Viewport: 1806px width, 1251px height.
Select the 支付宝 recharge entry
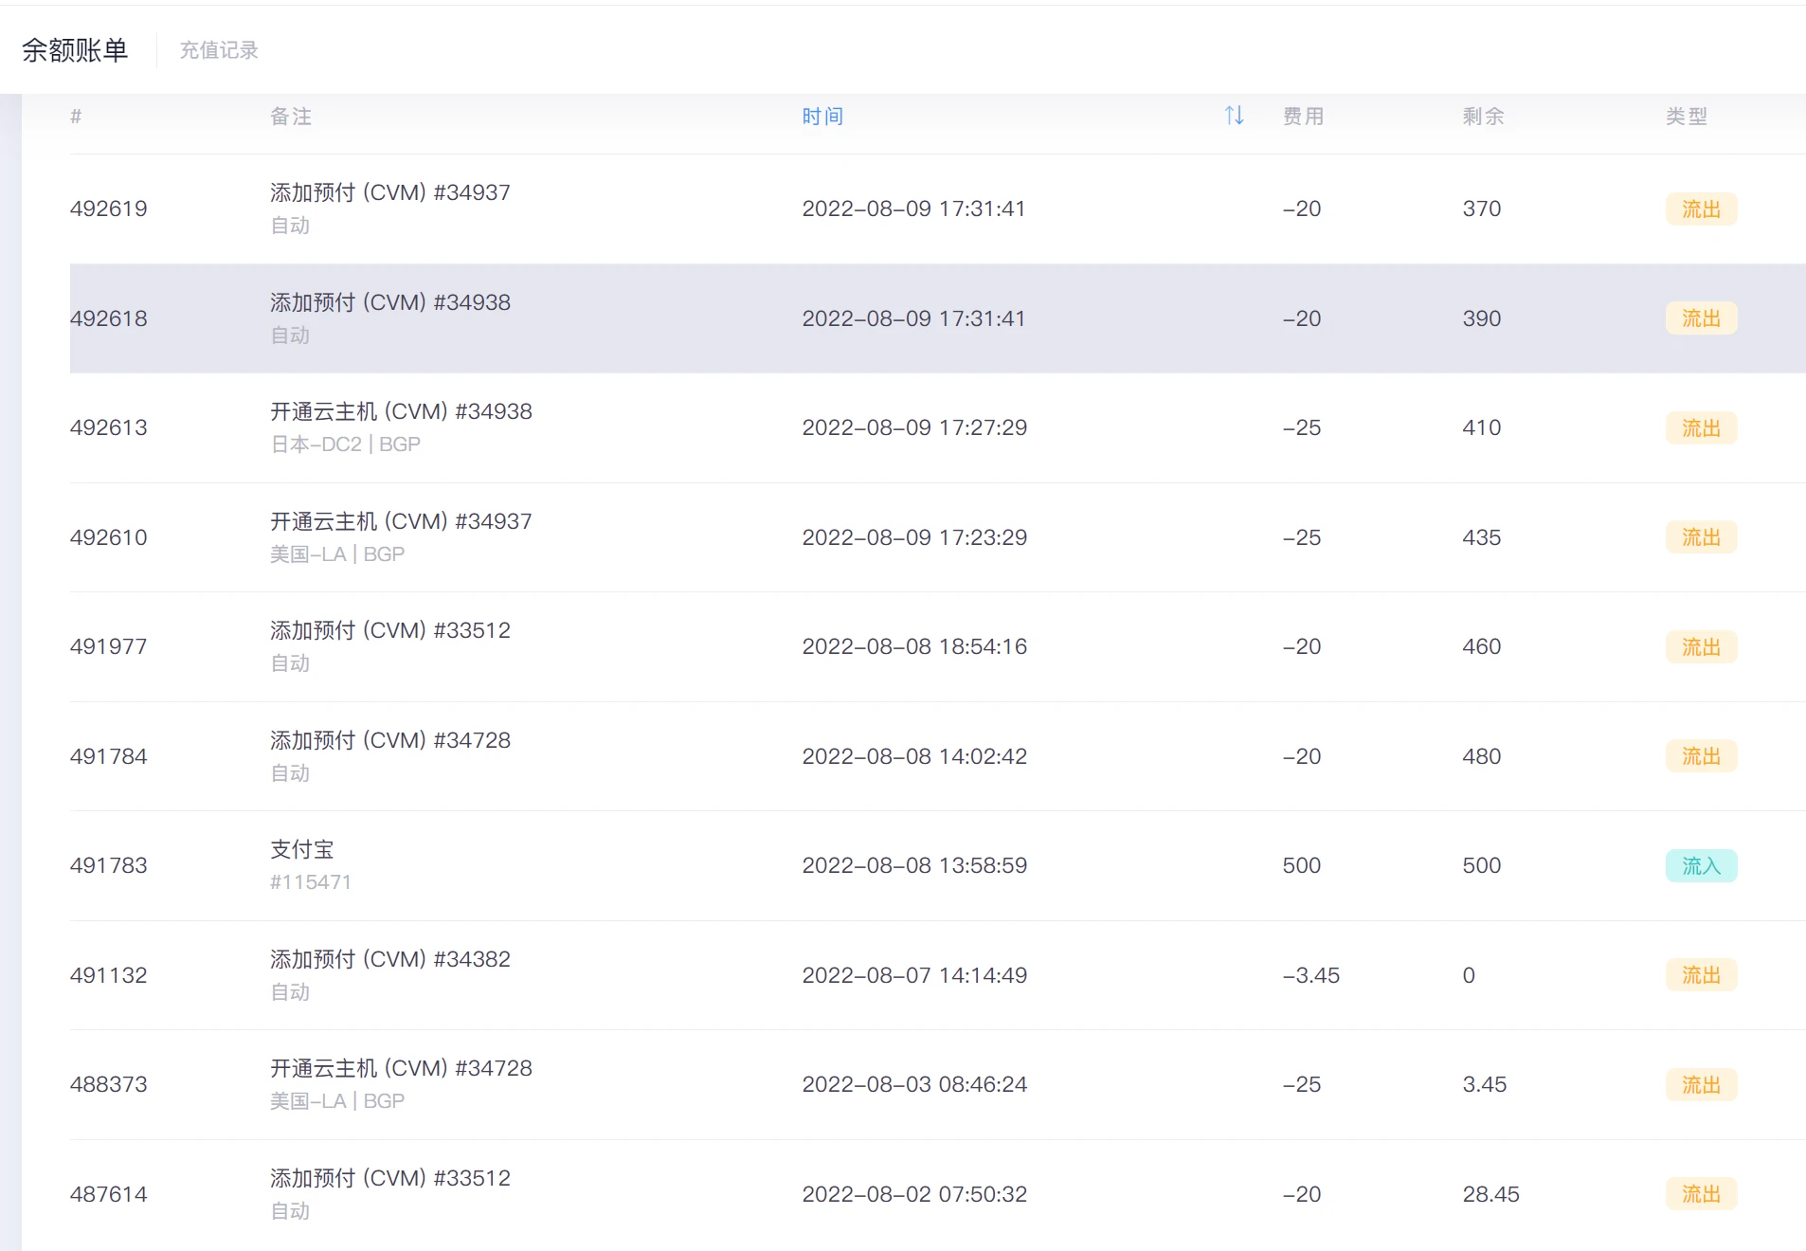301,849
